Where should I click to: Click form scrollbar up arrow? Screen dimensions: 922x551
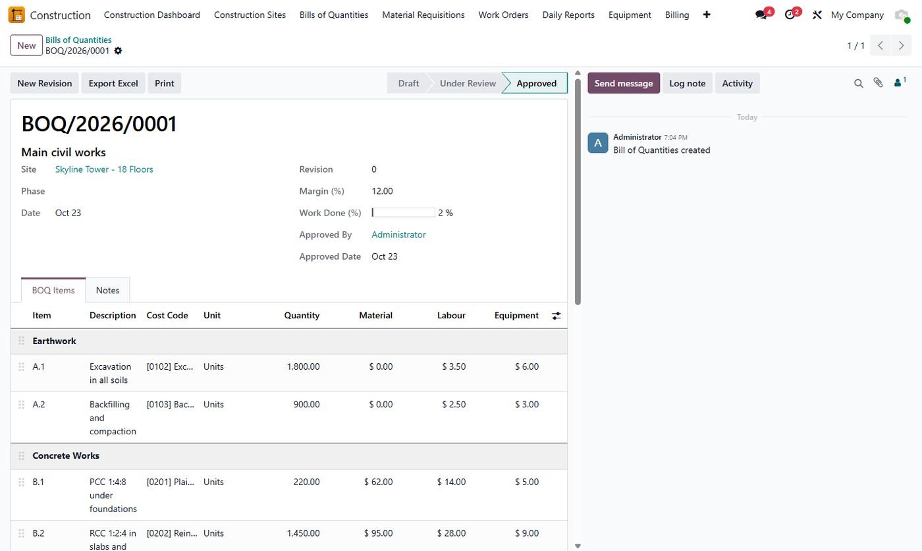pyautogui.click(x=578, y=72)
